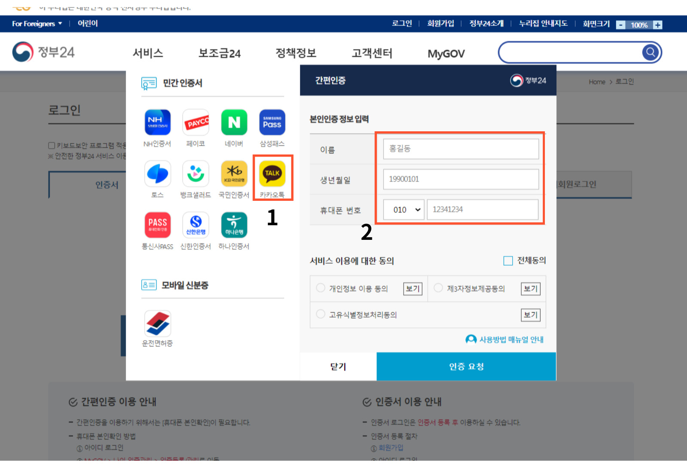
Task: Click the 정부24 logo in header
Action: click(x=43, y=52)
